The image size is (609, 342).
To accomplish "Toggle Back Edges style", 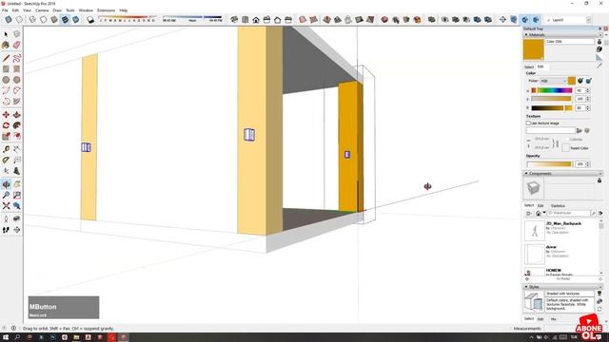I will (19, 20).
